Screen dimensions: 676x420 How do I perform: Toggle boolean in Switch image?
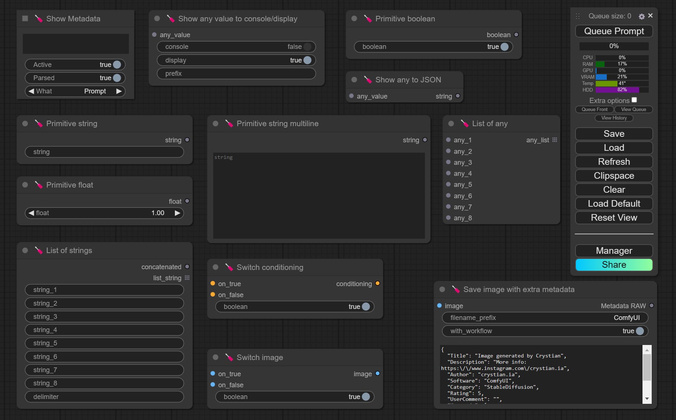click(x=295, y=397)
